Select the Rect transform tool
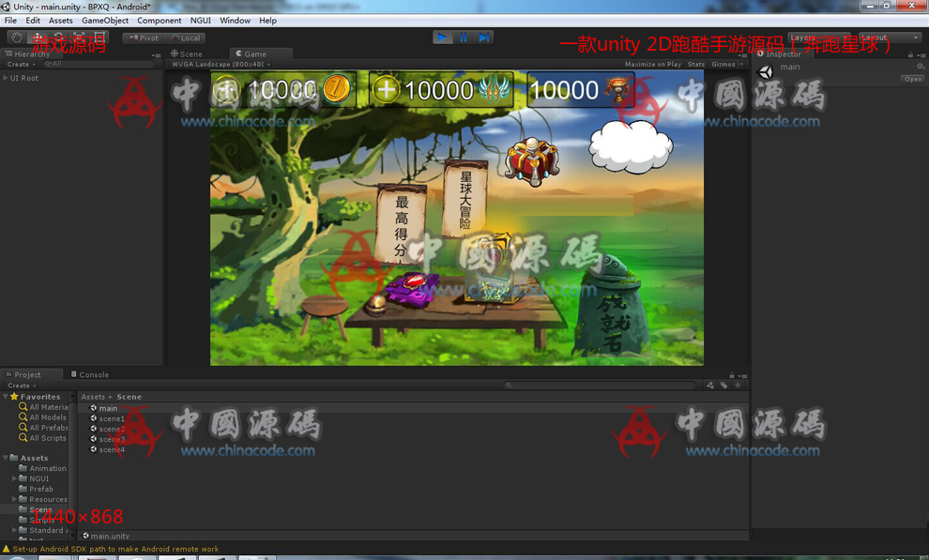This screenshot has width=929, height=560. 99,38
